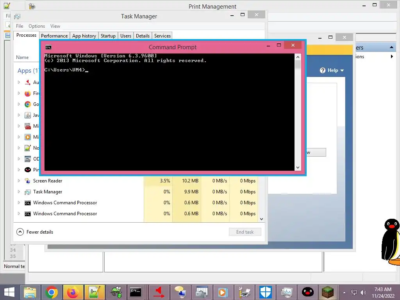Image resolution: width=400 pixels, height=300 pixels.
Task: Select the Firefox icon in the process list
Action: pyautogui.click(x=28, y=93)
